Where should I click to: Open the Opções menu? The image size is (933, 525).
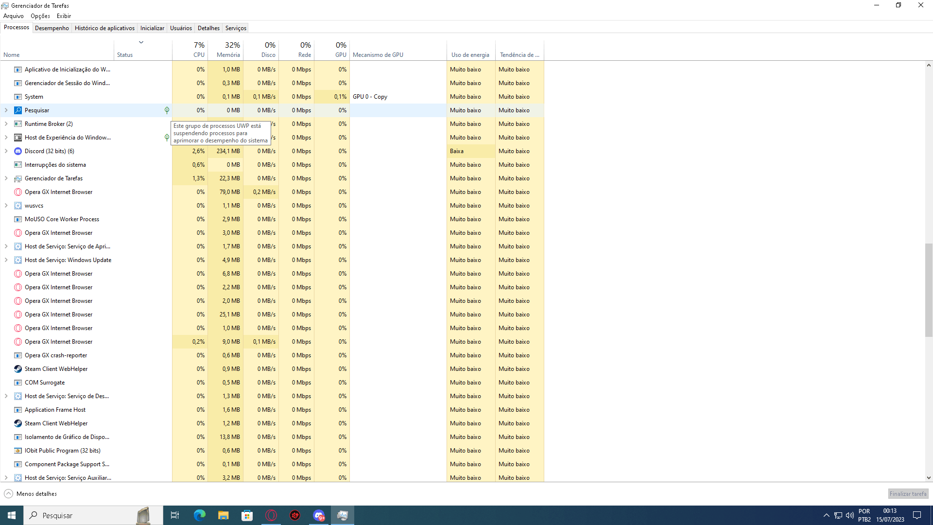[x=40, y=16]
